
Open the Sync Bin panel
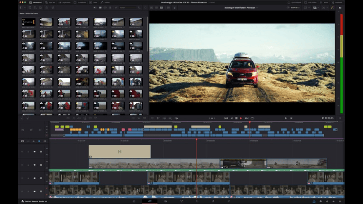click(50, 2)
